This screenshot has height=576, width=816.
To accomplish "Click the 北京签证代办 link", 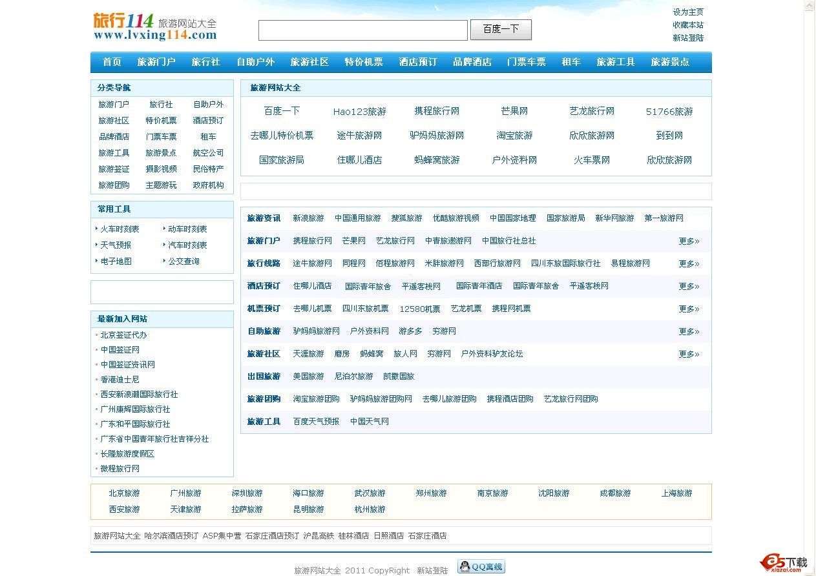I will coord(123,335).
